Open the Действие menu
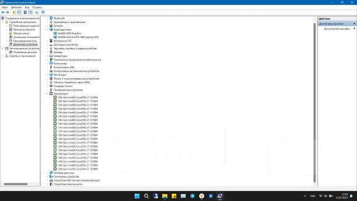Image resolution: width=357 pixels, height=201 pixels. click(x=16, y=7)
